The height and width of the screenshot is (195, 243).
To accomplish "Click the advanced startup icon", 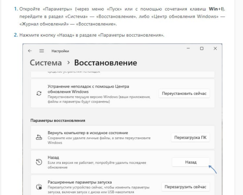I will pyautogui.click(x=39, y=187).
